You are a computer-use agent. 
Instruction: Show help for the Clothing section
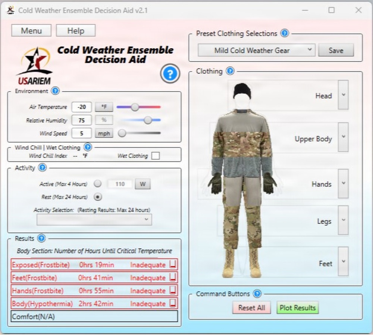[230, 71]
